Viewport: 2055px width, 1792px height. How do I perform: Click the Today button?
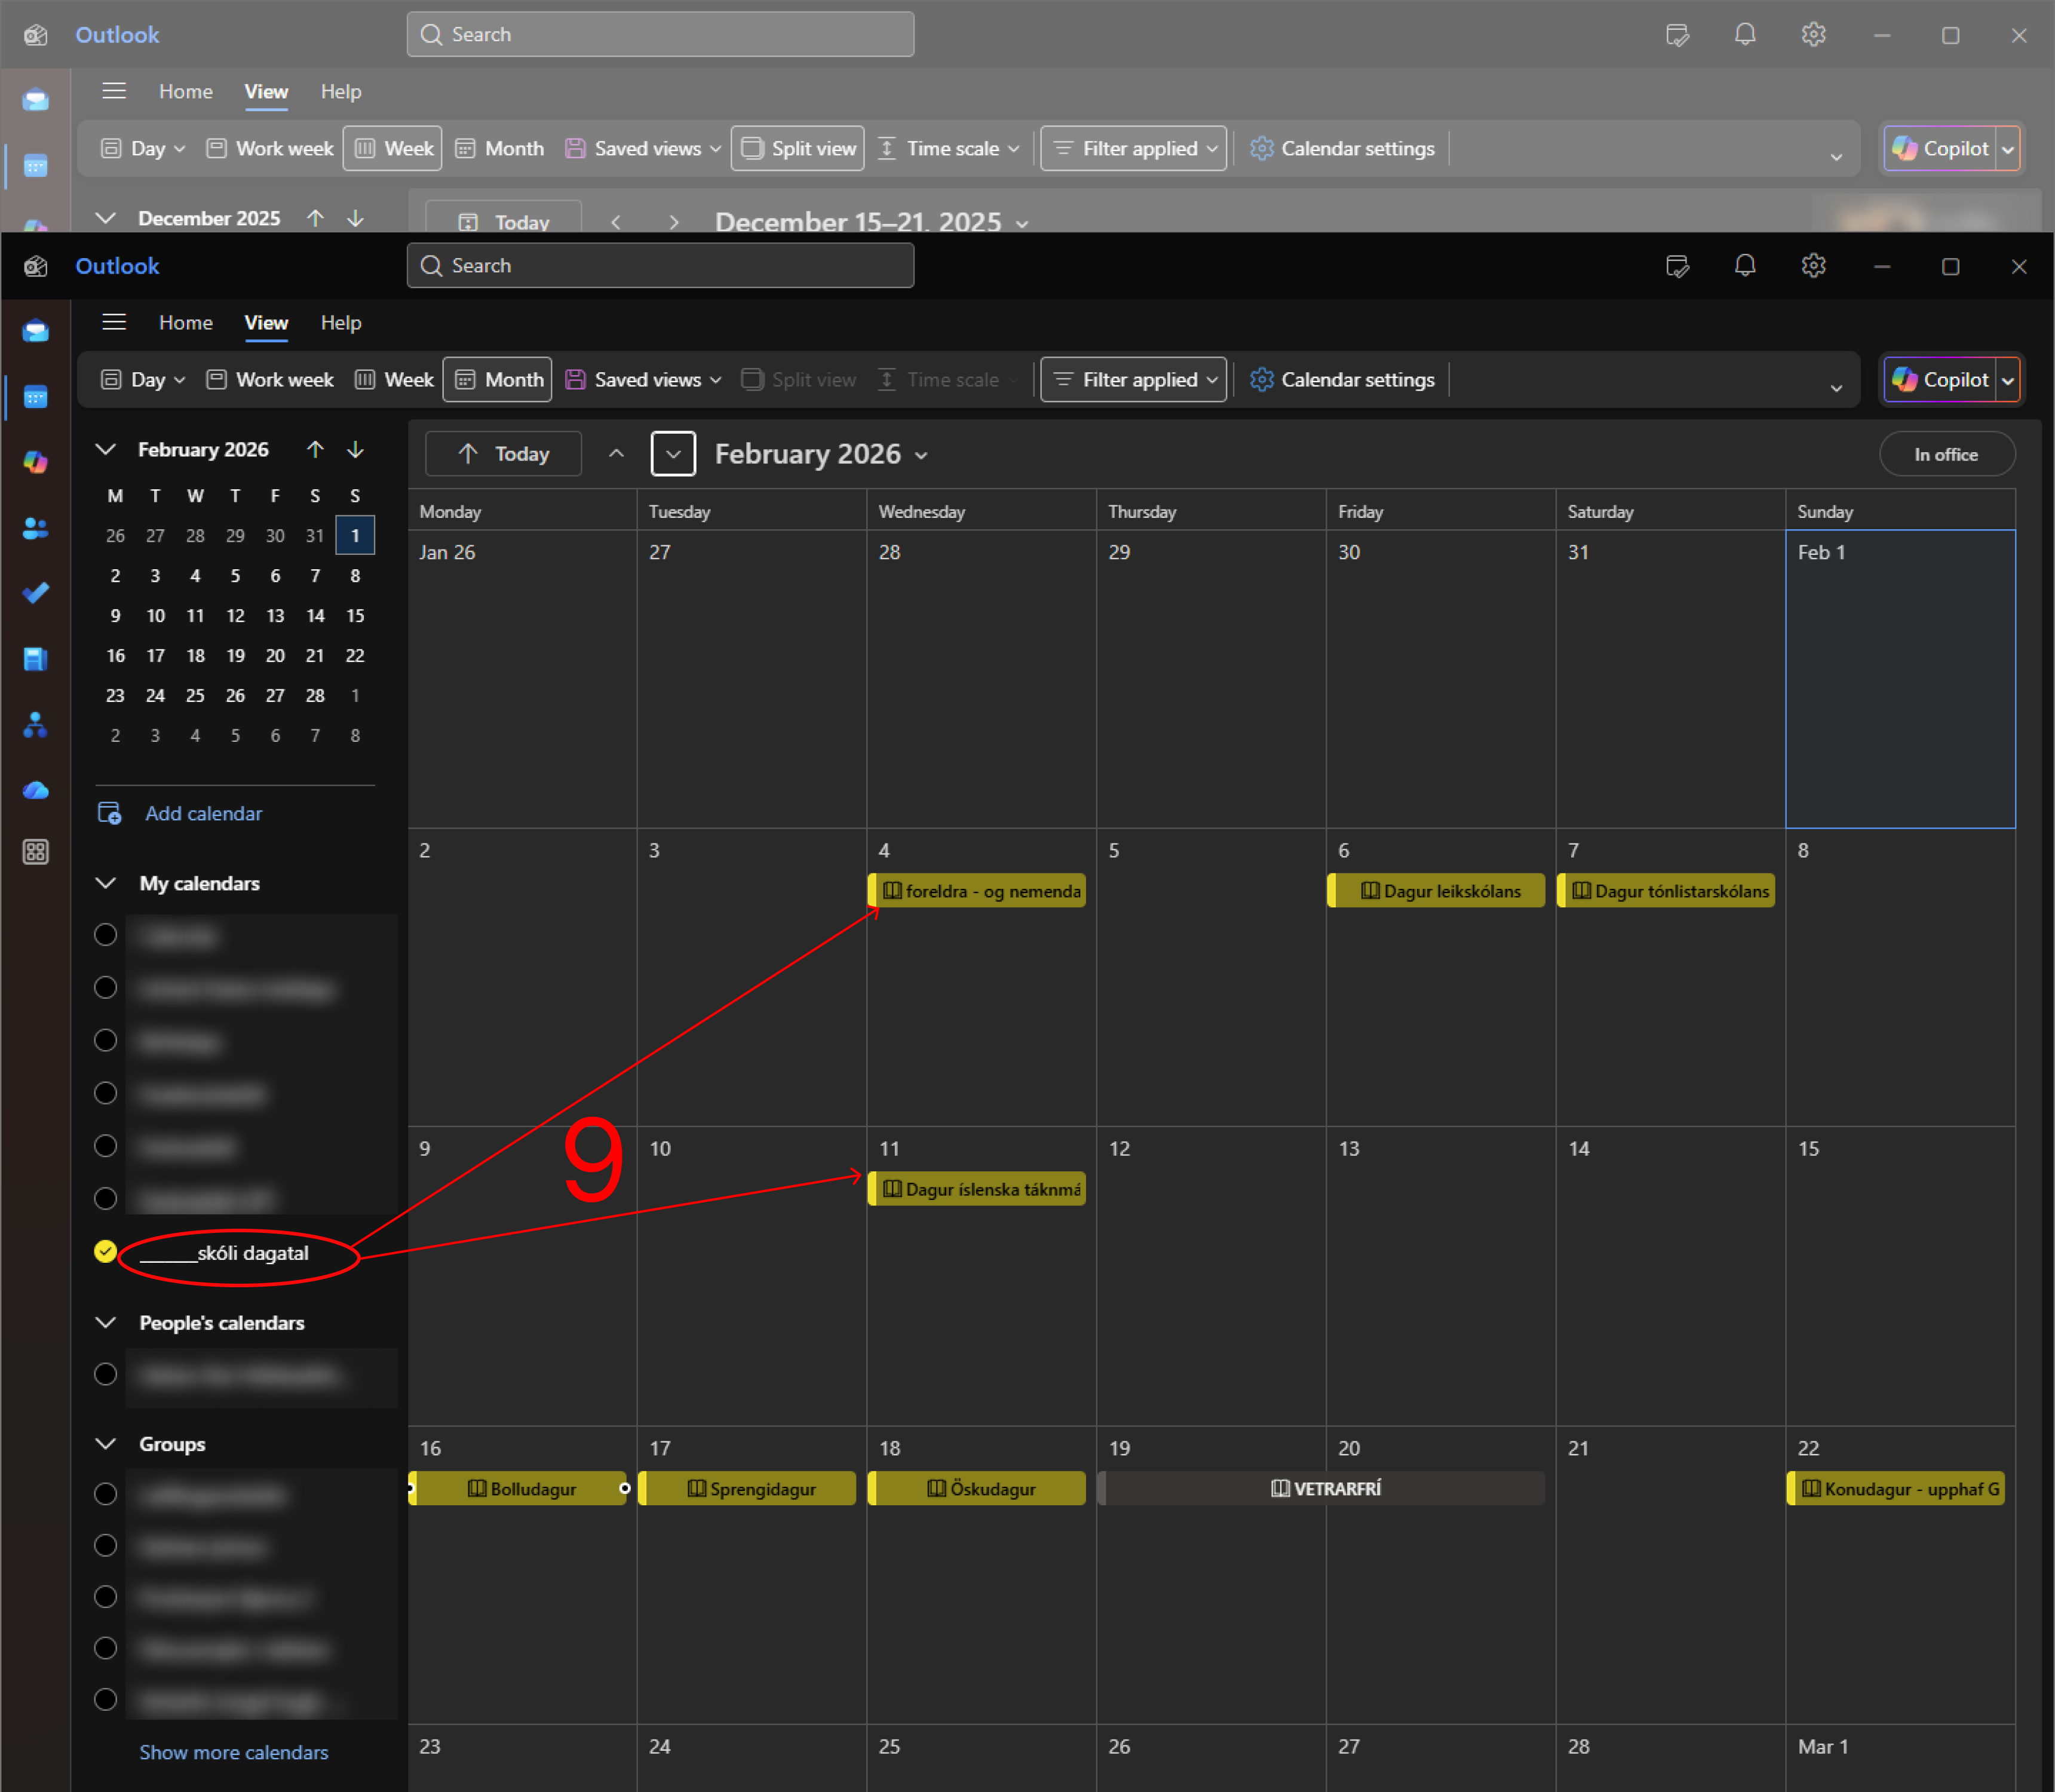click(504, 454)
